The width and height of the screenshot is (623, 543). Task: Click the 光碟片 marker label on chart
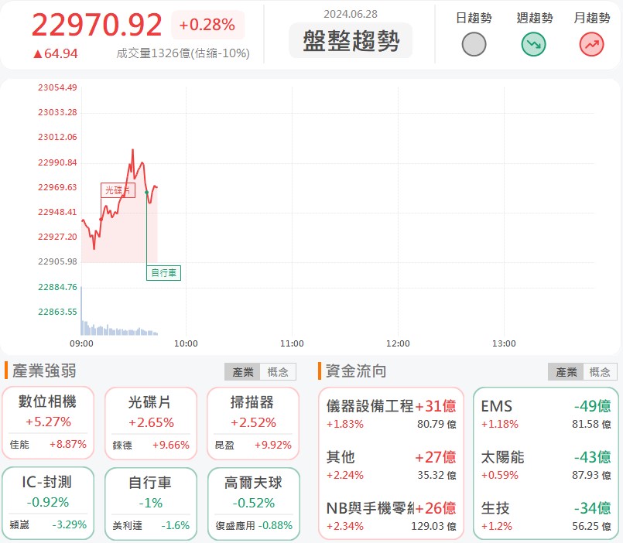(x=118, y=190)
